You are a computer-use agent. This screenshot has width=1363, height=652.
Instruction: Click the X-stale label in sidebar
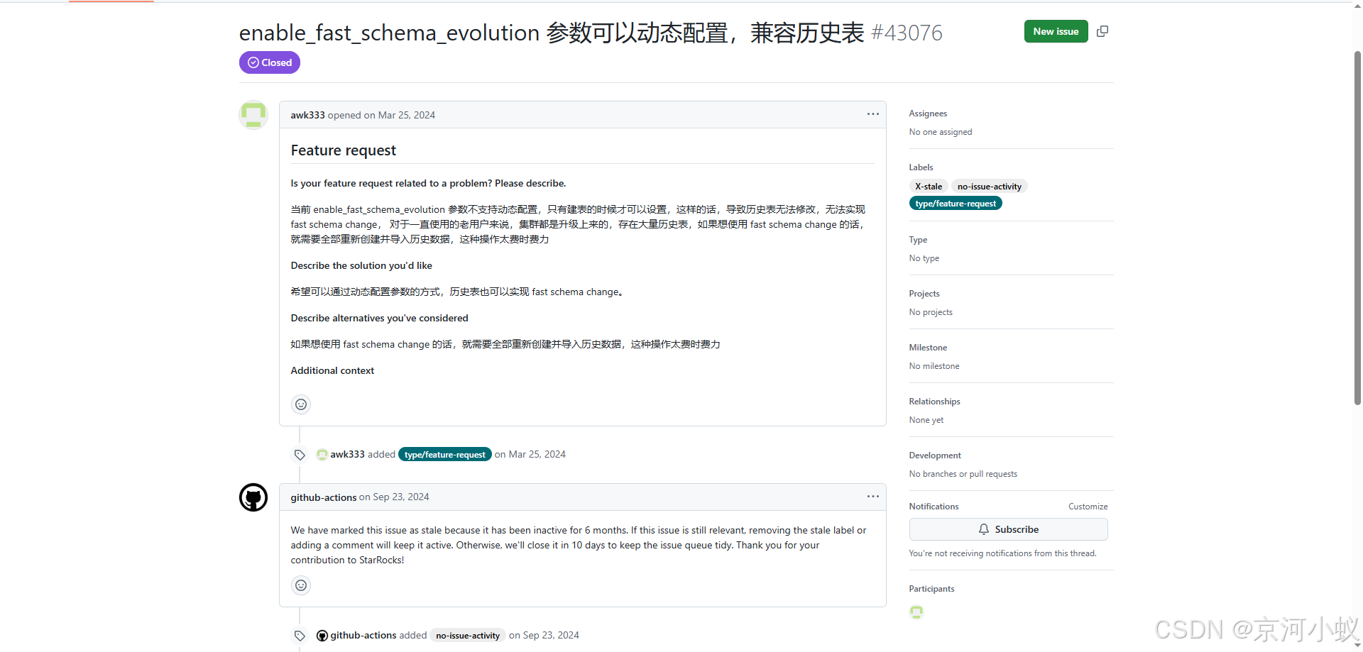[929, 187]
